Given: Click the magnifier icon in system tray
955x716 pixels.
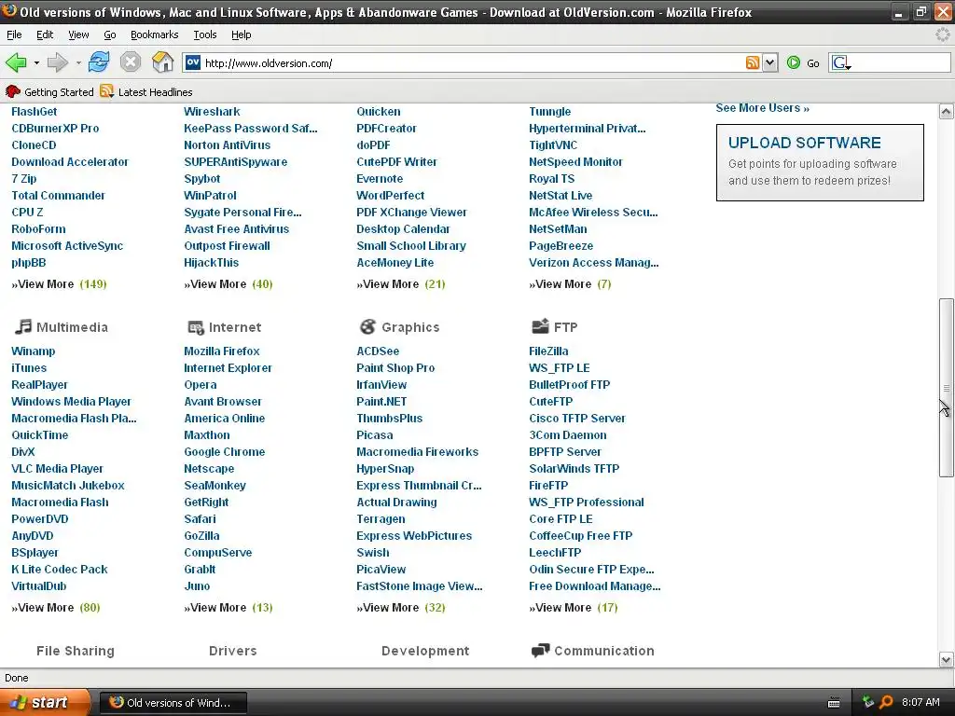Looking at the screenshot, I should coord(886,702).
